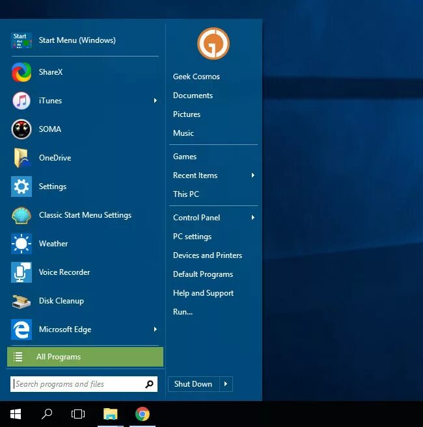Click the Shut Down button
423x427 pixels.
[194, 384]
